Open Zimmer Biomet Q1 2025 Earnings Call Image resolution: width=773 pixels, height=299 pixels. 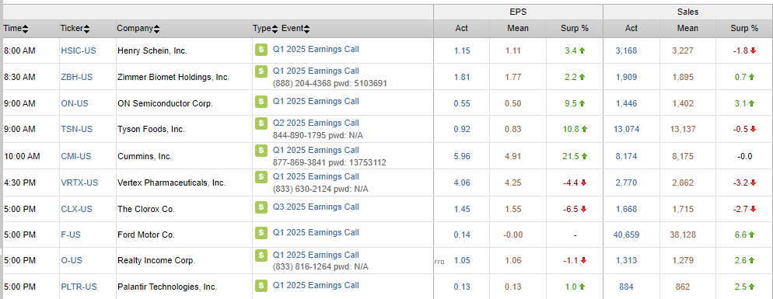[x=316, y=71]
